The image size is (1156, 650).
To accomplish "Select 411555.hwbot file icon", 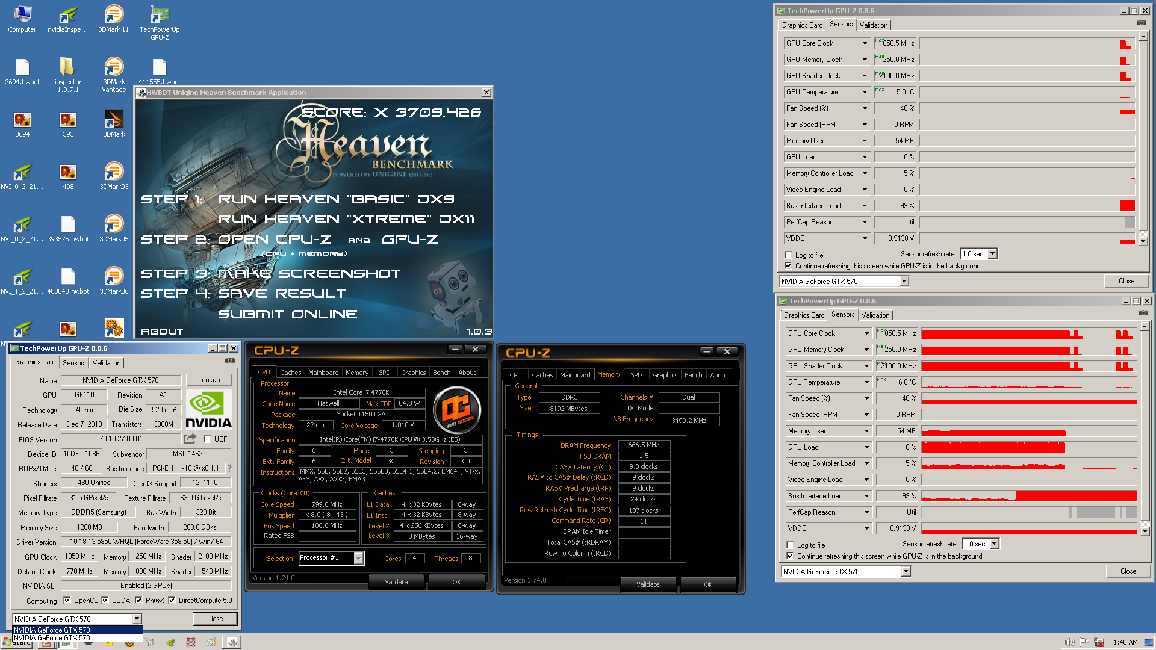I will (160, 71).
